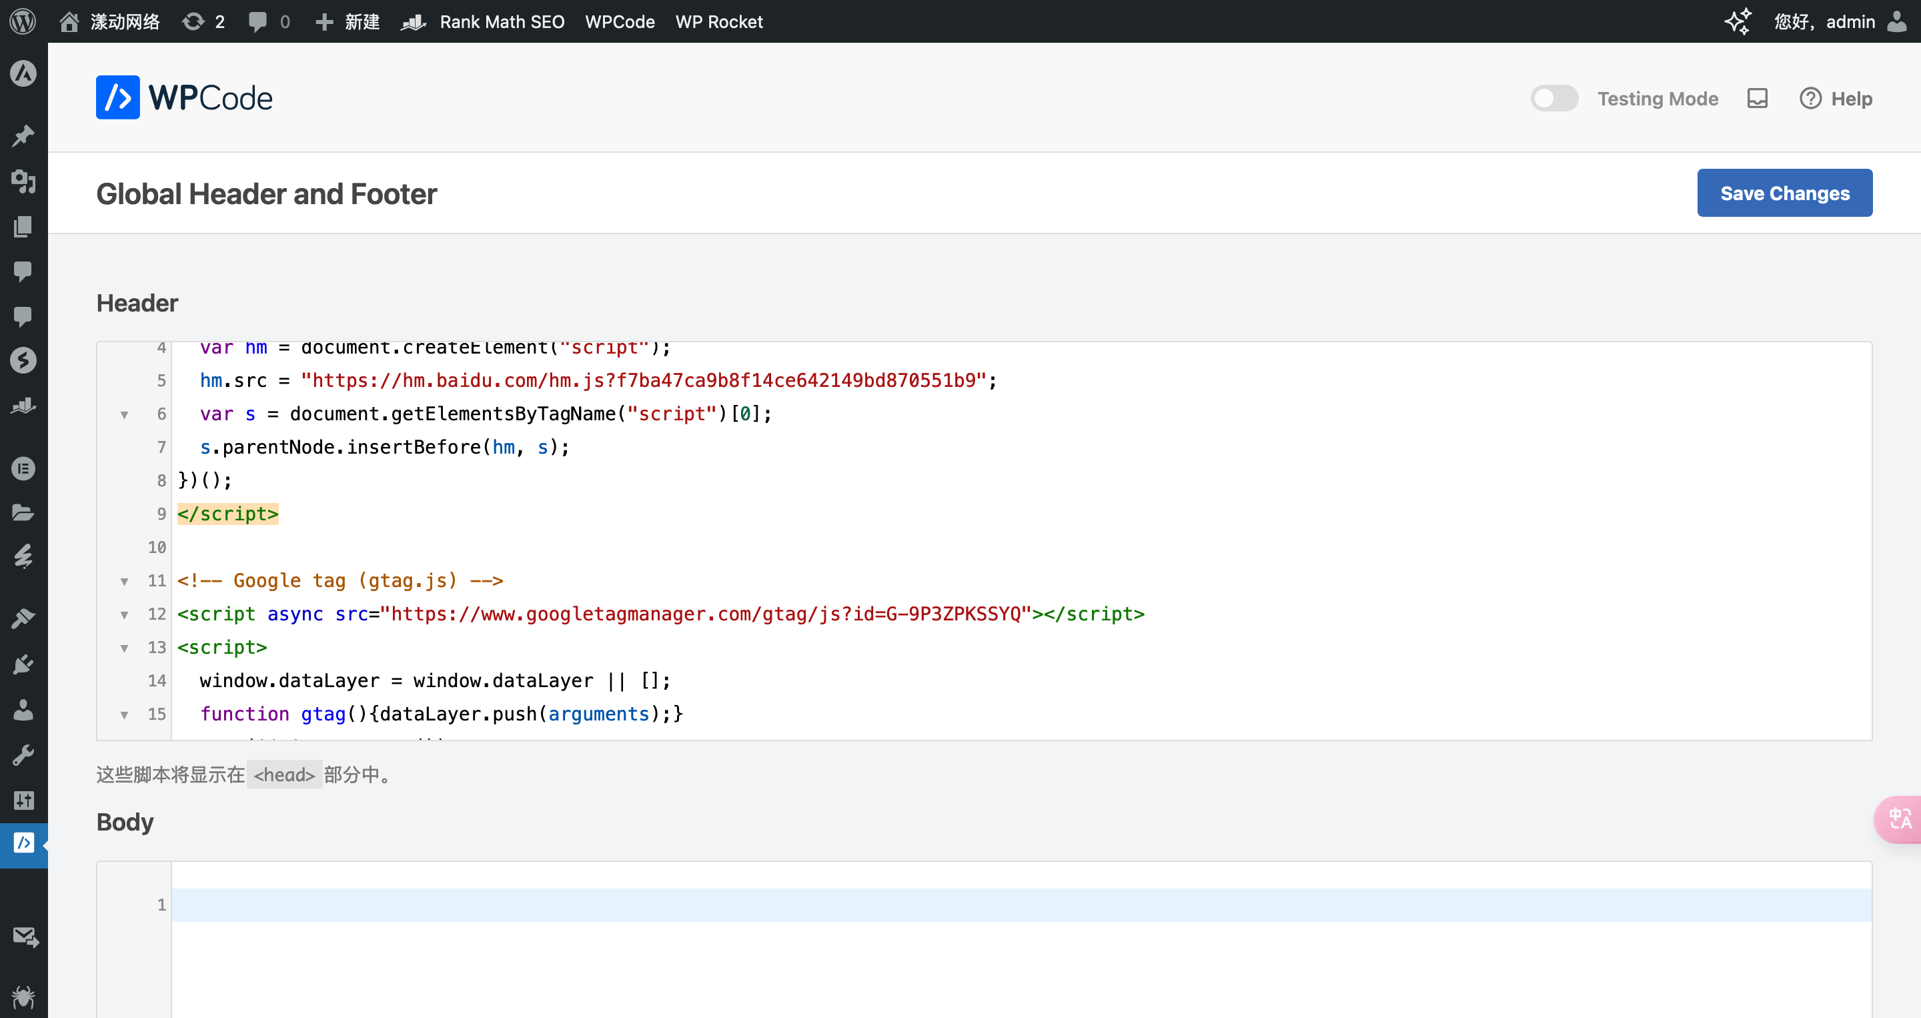Open the lightning squiggle sidebar icon
Image resolution: width=1921 pixels, height=1018 pixels.
point(24,556)
